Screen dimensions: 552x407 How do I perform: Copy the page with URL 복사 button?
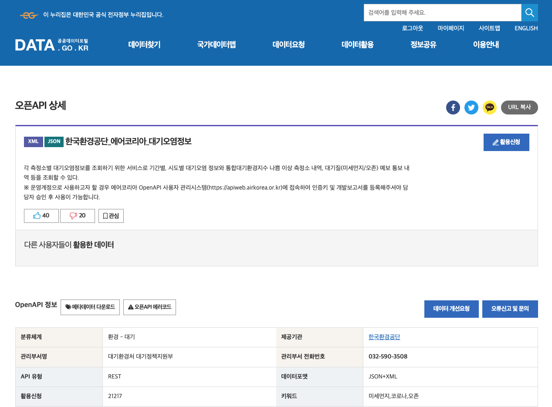[x=519, y=108]
